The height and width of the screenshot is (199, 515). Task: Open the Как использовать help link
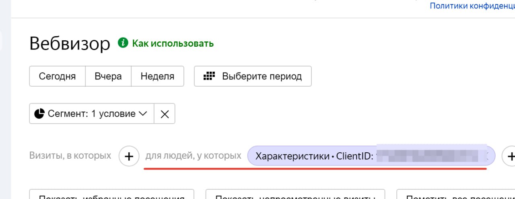click(x=173, y=44)
